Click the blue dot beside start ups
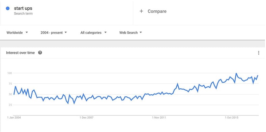The height and width of the screenshot is (132, 266). (x=8, y=8)
